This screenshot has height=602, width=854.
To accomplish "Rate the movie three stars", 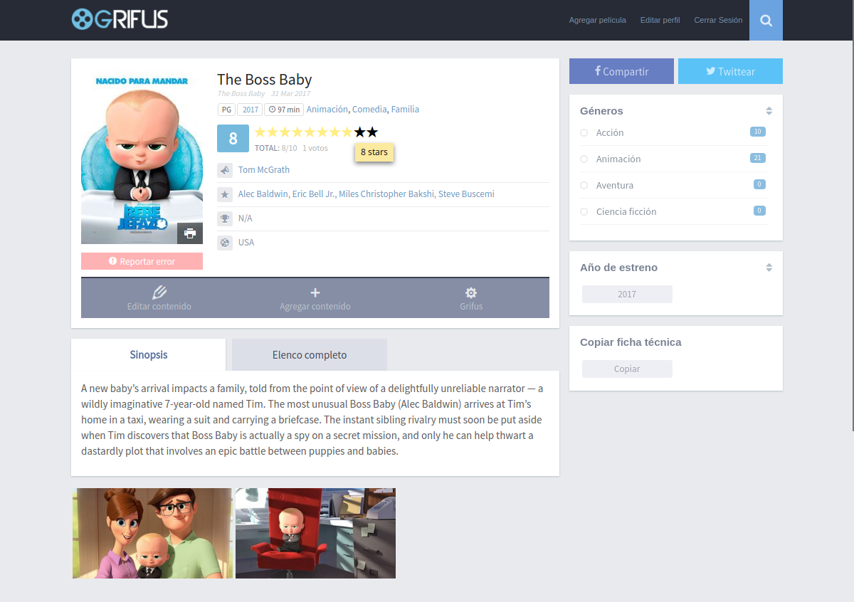I will tap(285, 132).
